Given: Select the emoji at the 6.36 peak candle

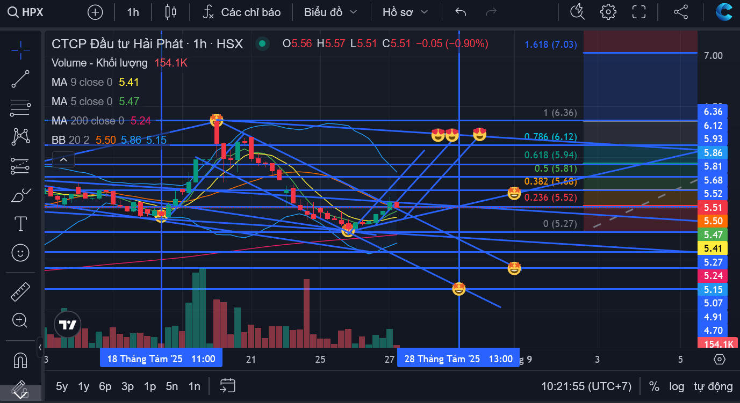Looking at the screenshot, I should [x=217, y=119].
